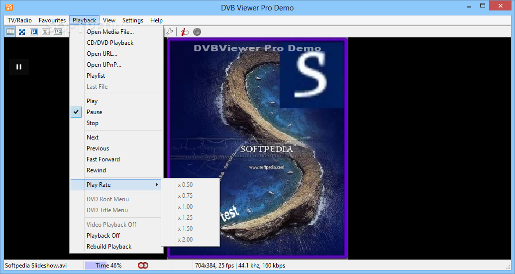Viewport: 515px width, 274px height.
Task: Close the open Playback menu from menu bar
Action: point(85,20)
